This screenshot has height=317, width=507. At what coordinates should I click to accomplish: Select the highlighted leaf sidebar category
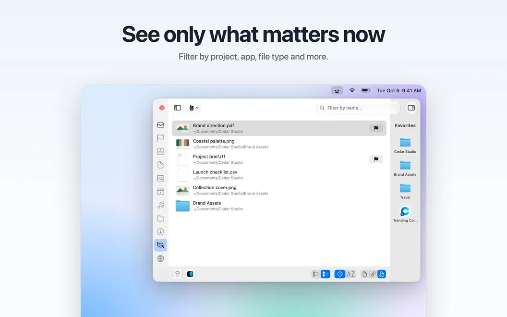click(160, 245)
